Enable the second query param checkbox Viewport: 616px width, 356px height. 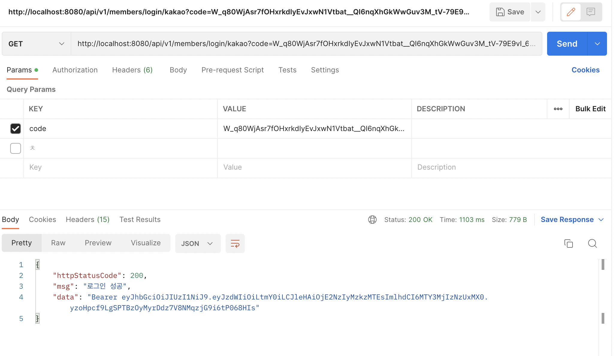pos(16,148)
